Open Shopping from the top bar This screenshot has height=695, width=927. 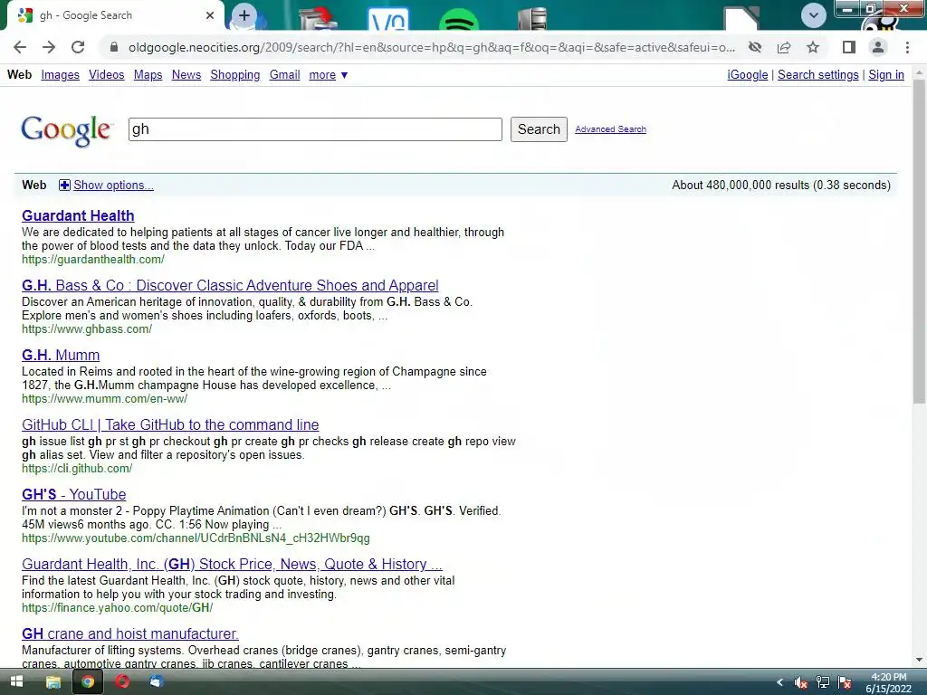pos(234,75)
